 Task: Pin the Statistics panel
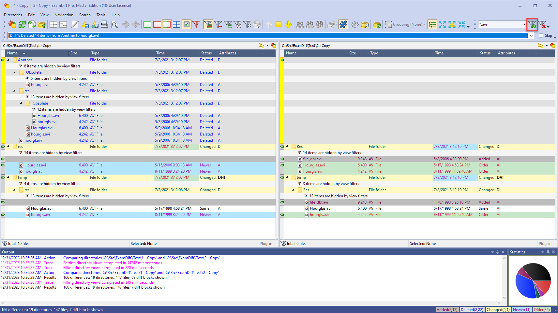pos(548,252)
